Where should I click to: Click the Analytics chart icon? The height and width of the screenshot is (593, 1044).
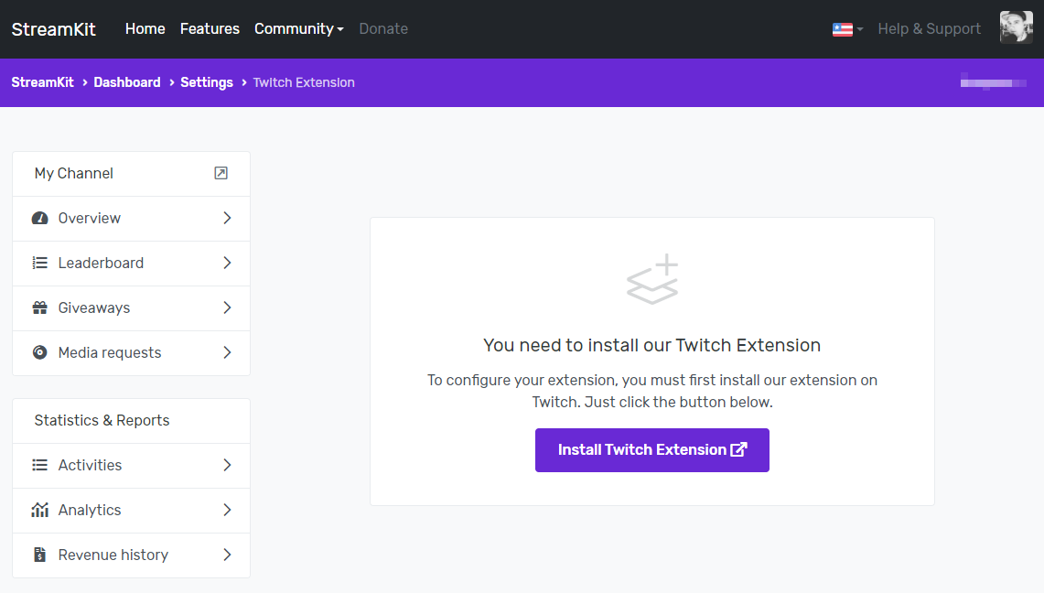coord(40,510)
